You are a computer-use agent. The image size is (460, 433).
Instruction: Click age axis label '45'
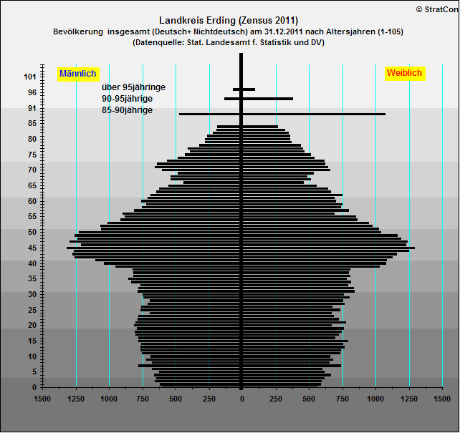pos(32,248)
